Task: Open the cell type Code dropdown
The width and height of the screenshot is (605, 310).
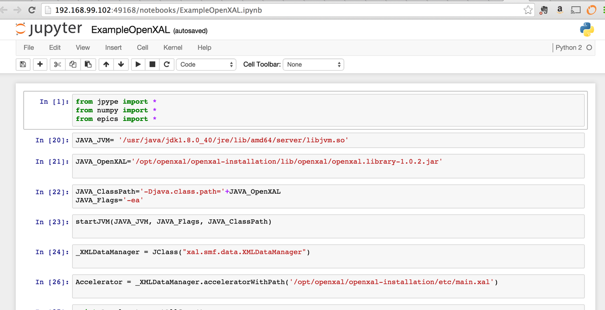Action: pyautogui.click(x=206, y=65)
